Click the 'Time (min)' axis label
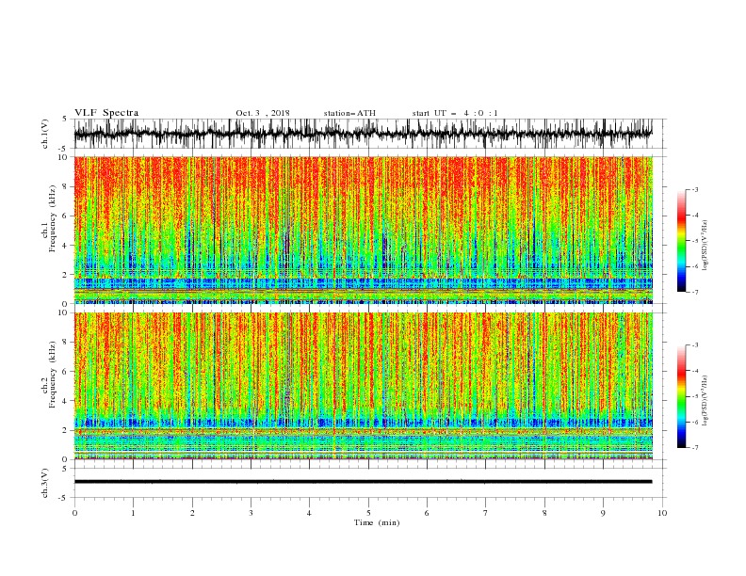Screen dimensions: 746x576 377,522
